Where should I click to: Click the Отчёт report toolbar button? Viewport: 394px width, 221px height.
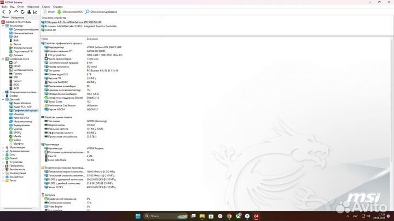pyautogui.click(x=49, y=12)
